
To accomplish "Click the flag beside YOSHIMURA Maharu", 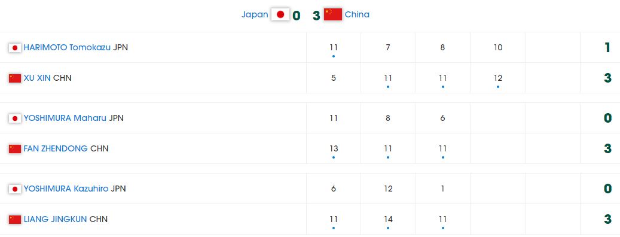I will coord(15,118).
